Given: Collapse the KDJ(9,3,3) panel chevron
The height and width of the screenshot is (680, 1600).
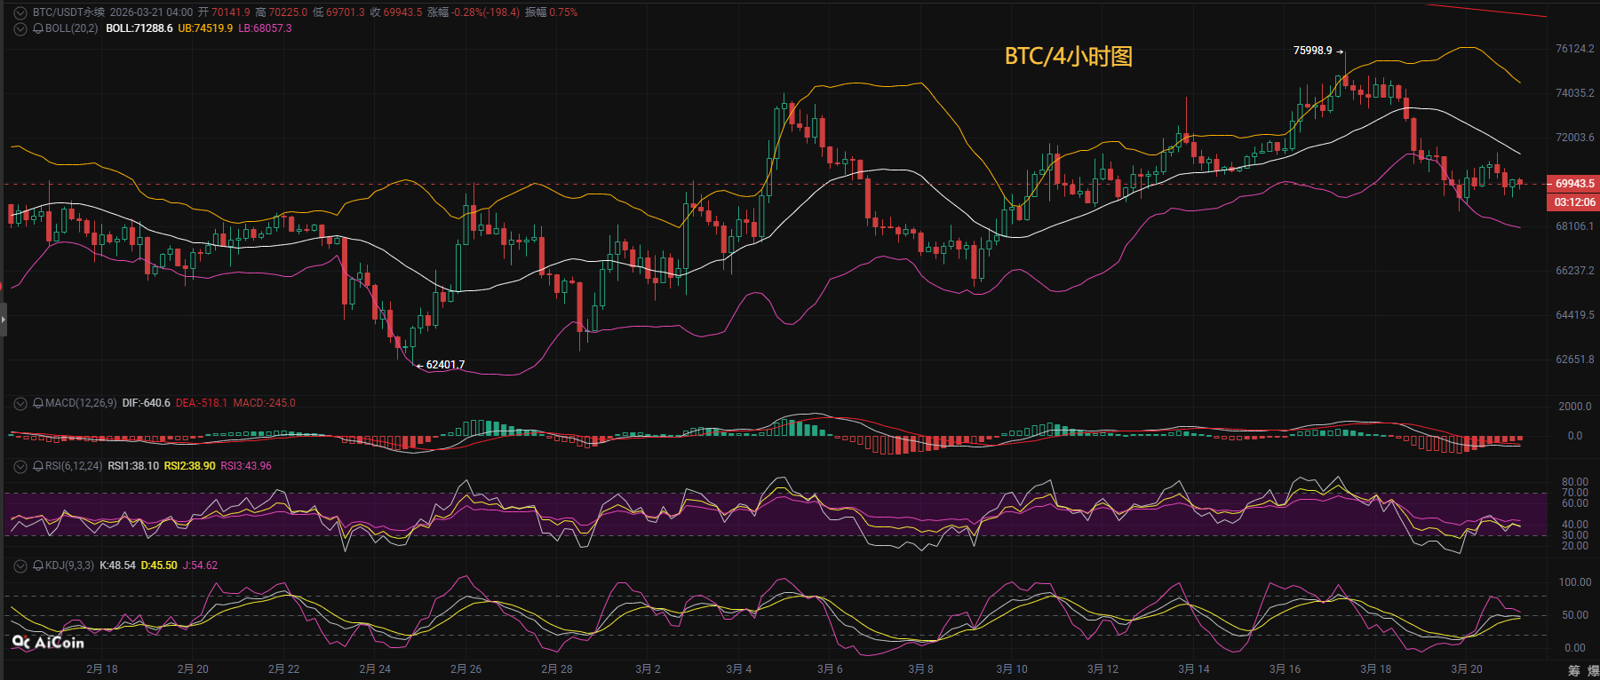Looking at the screenshot, I should (20, 565).
